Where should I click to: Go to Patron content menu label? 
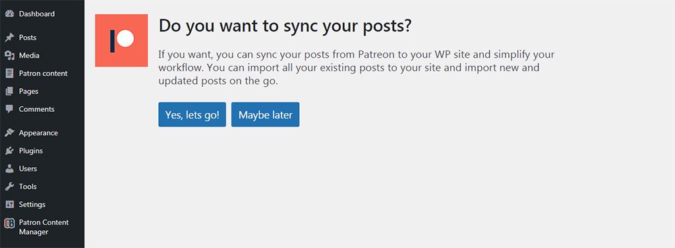tap(43, 74)
